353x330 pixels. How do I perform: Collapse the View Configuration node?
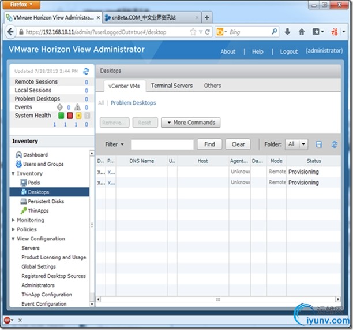[x=13, y=239]
